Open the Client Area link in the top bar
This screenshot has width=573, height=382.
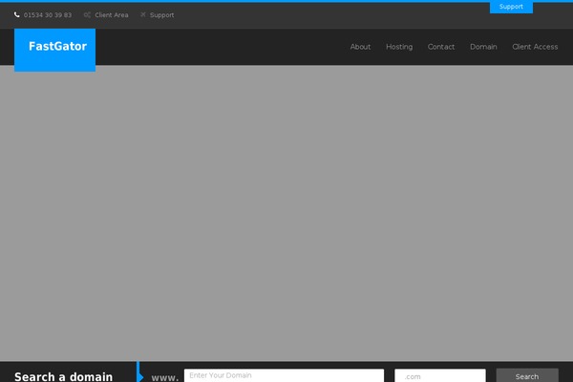coord(112,15)
